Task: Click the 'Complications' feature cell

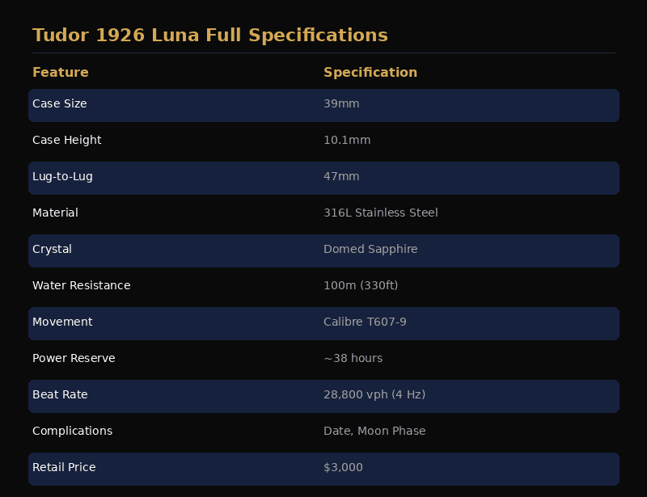Action: (72, 431)
